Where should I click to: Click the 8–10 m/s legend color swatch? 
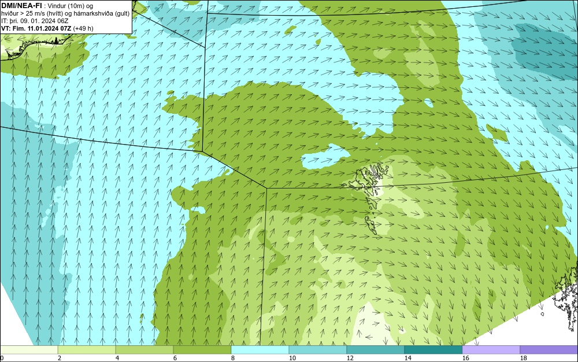pyautogui.click(x=260, y=350)
